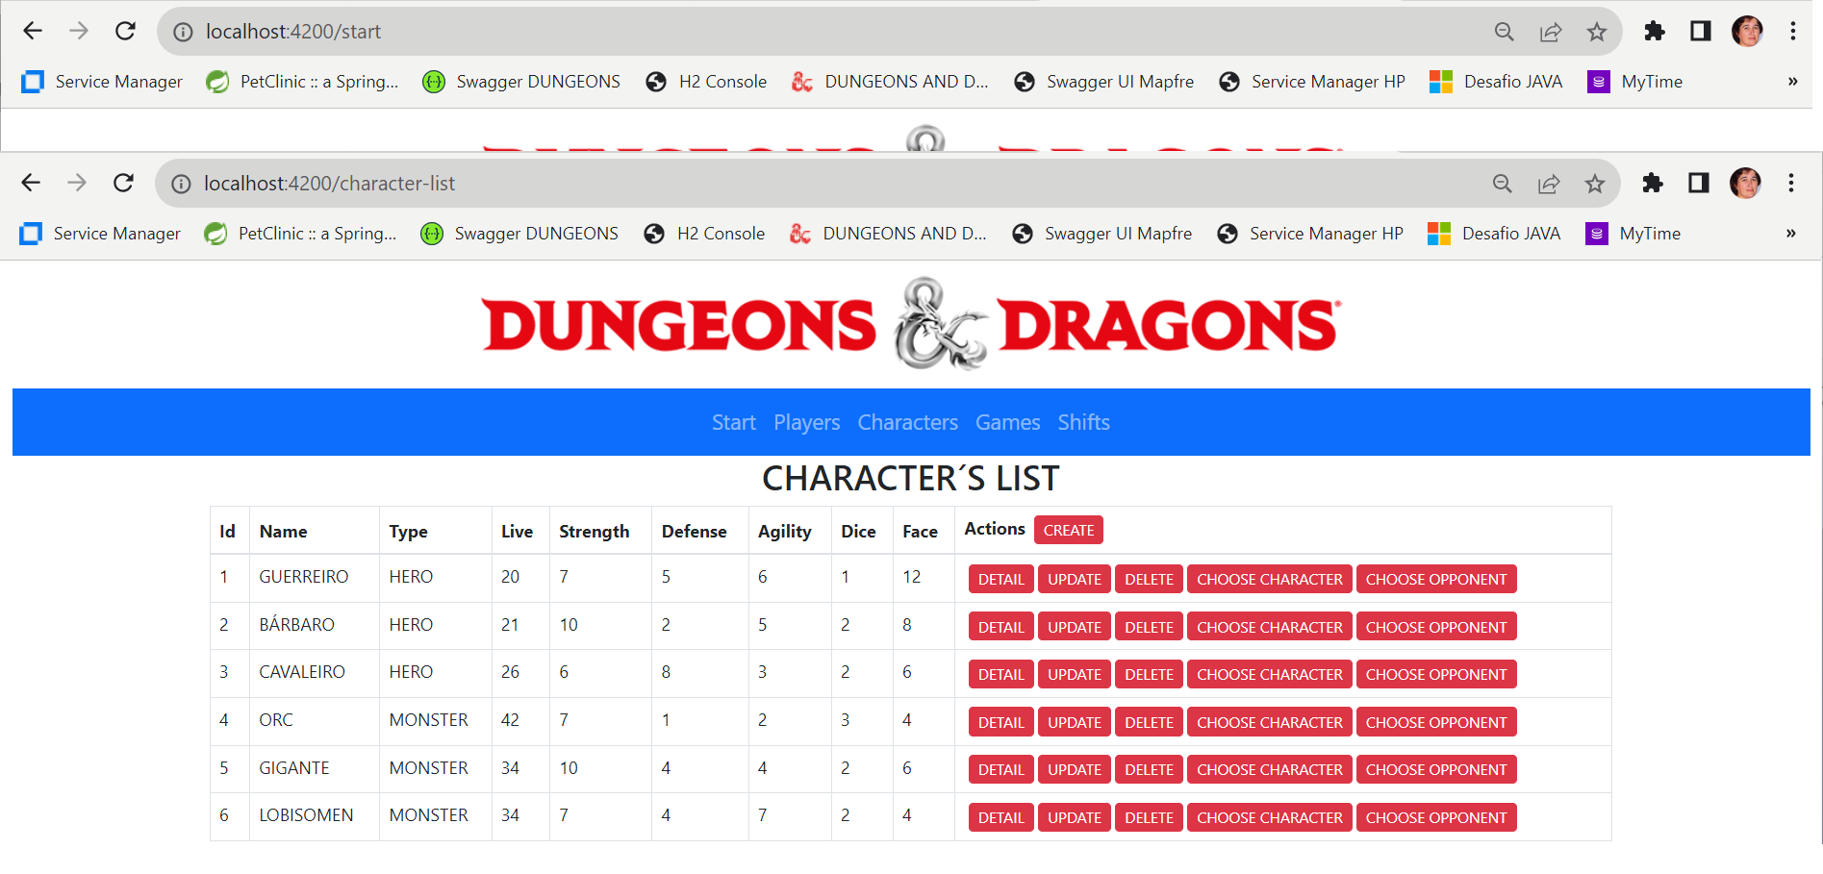Click the CREATE button beside Actions
Image resolution: width=1823 pixels, height=874 pixels.
(1069, 530)
